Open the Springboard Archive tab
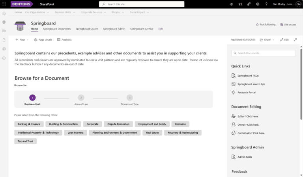The width and height of the screenshot is (303, 177). tap(142, 29)
